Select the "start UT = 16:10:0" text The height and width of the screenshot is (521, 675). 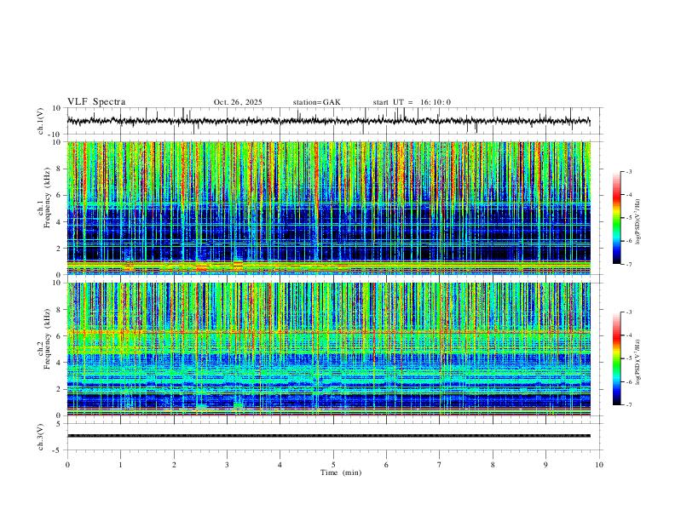412,102
